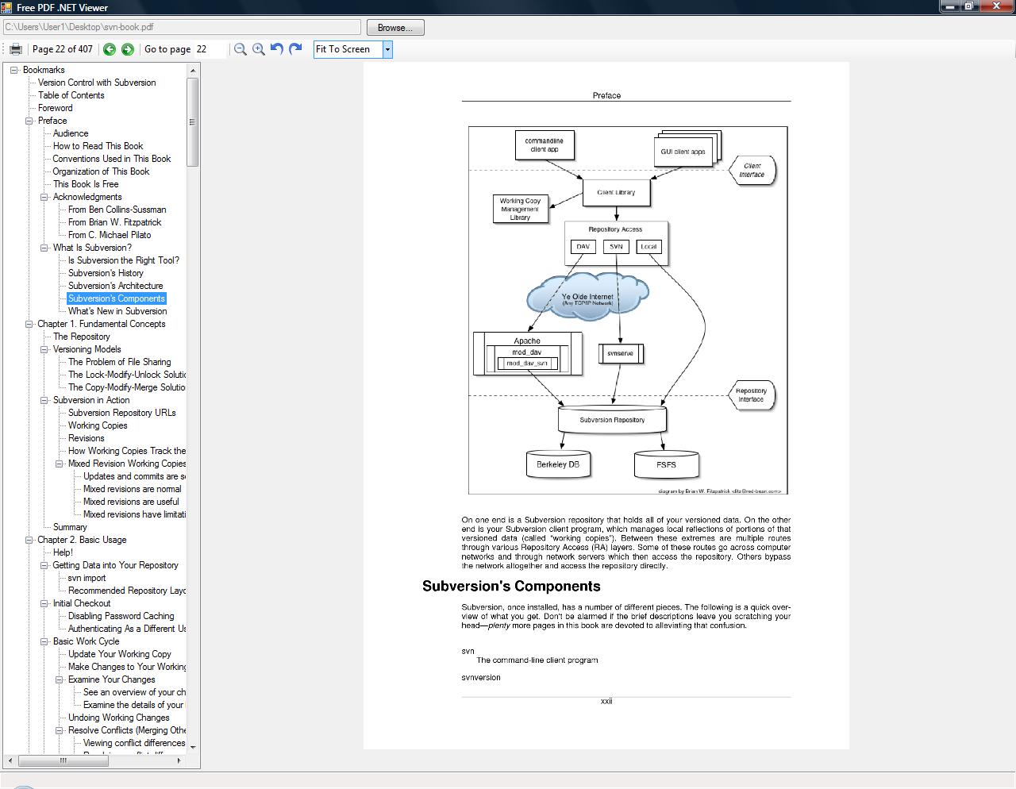This screenshot has width=1016, height=789.
Task: Open The Problem of File Sharing bookmark
Action: [x=119, y=362]
